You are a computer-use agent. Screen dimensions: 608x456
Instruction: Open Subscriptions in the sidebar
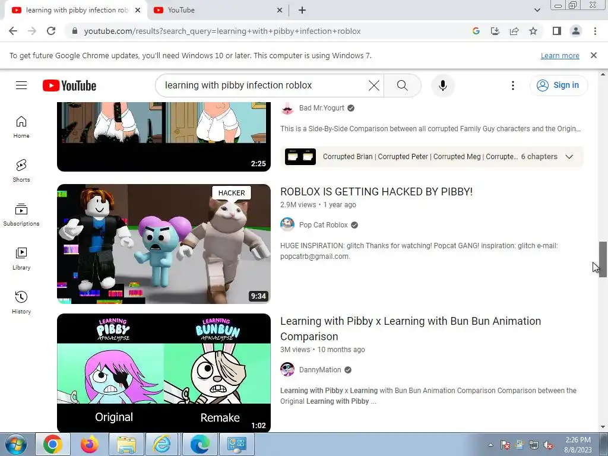click(21, 215)
